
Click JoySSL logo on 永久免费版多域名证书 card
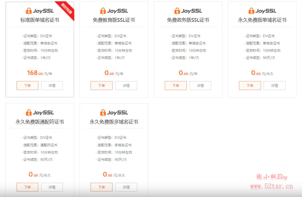[114, 113]
